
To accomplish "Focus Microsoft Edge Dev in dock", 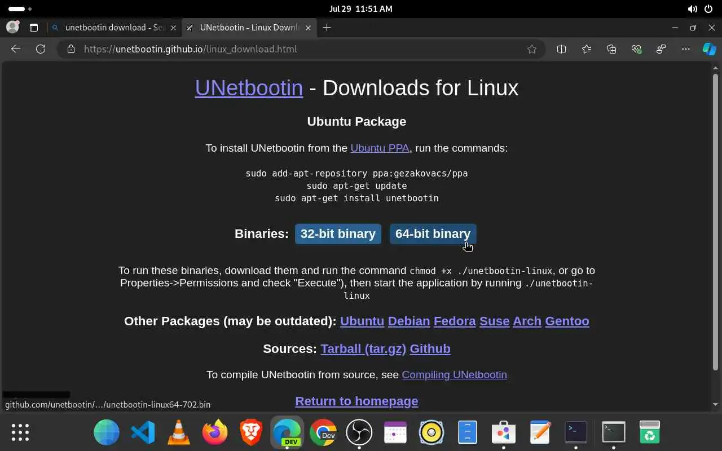I will point(287,432).
